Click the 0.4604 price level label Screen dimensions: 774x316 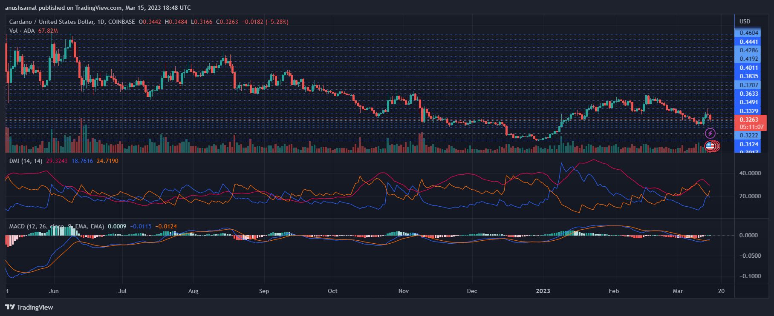pos(749,33)
